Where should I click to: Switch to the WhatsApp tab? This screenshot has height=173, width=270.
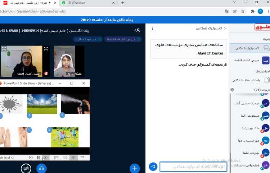click(x=88, y=3)
